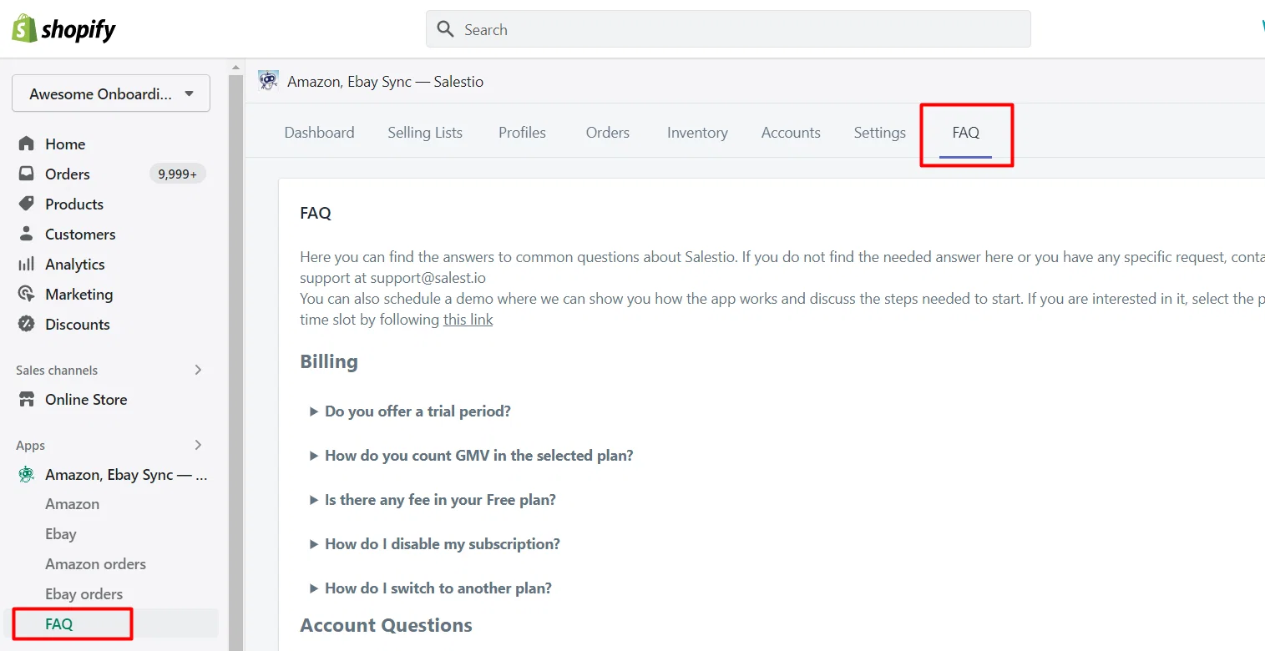The height and width of the screenshot is (651, 1265).
Task: Expand the Sales channels section chevron
Action: [198, 370]
